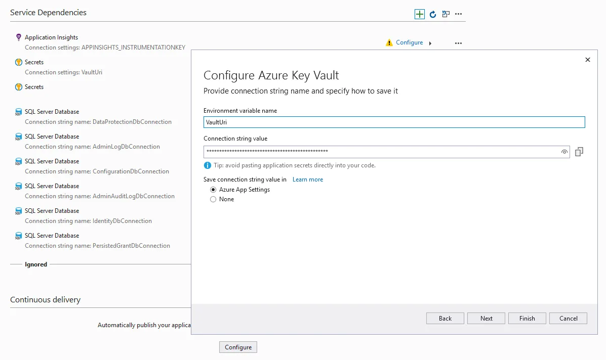Click the Application Insights warning triangle icon
The image size is (606, 360).
389,43
